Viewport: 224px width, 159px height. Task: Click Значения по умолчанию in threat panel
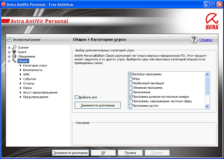point(98,105)
